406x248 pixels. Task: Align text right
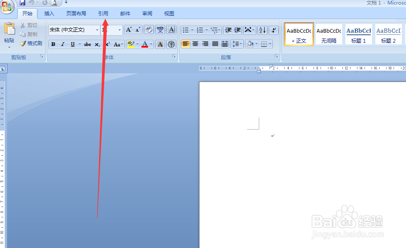coord(205,44)
